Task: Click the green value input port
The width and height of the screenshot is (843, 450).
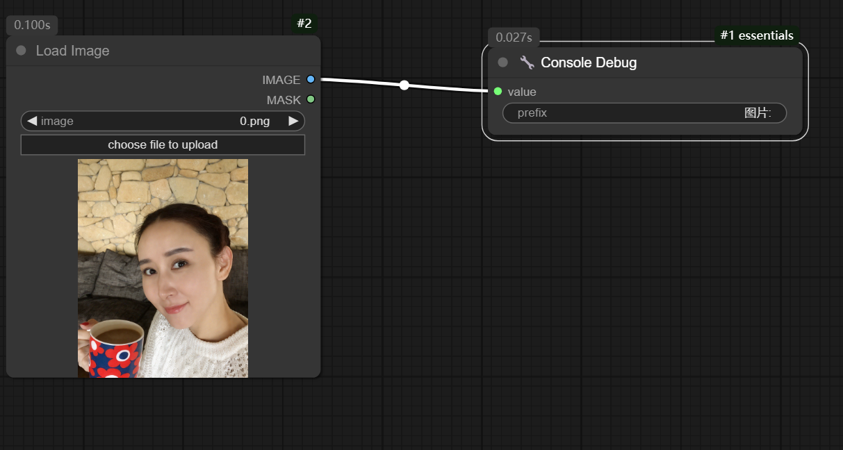Action: point(498,92)
